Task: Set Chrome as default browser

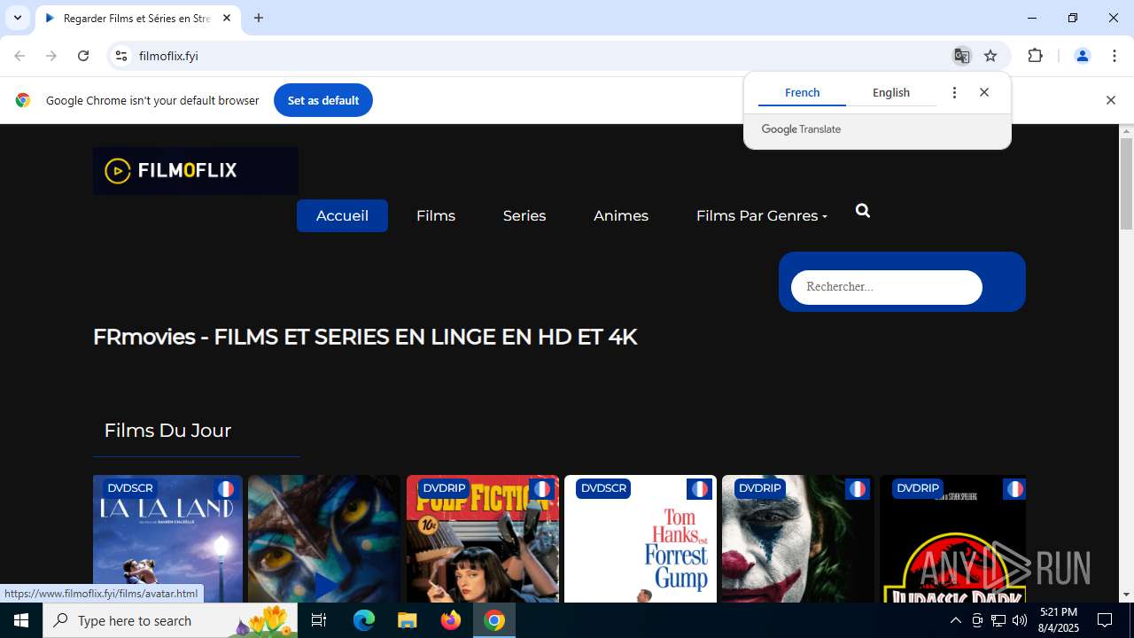Action: pyautogui.click(x=323, y=100)
